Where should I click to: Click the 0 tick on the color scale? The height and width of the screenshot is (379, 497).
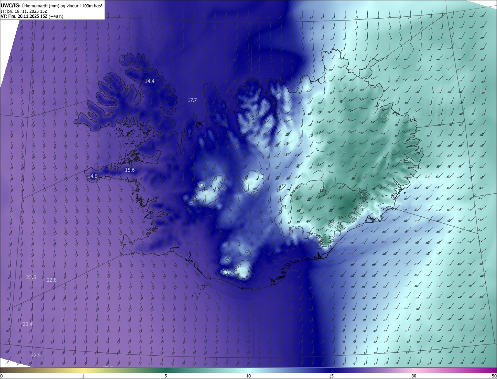(2, 376)
